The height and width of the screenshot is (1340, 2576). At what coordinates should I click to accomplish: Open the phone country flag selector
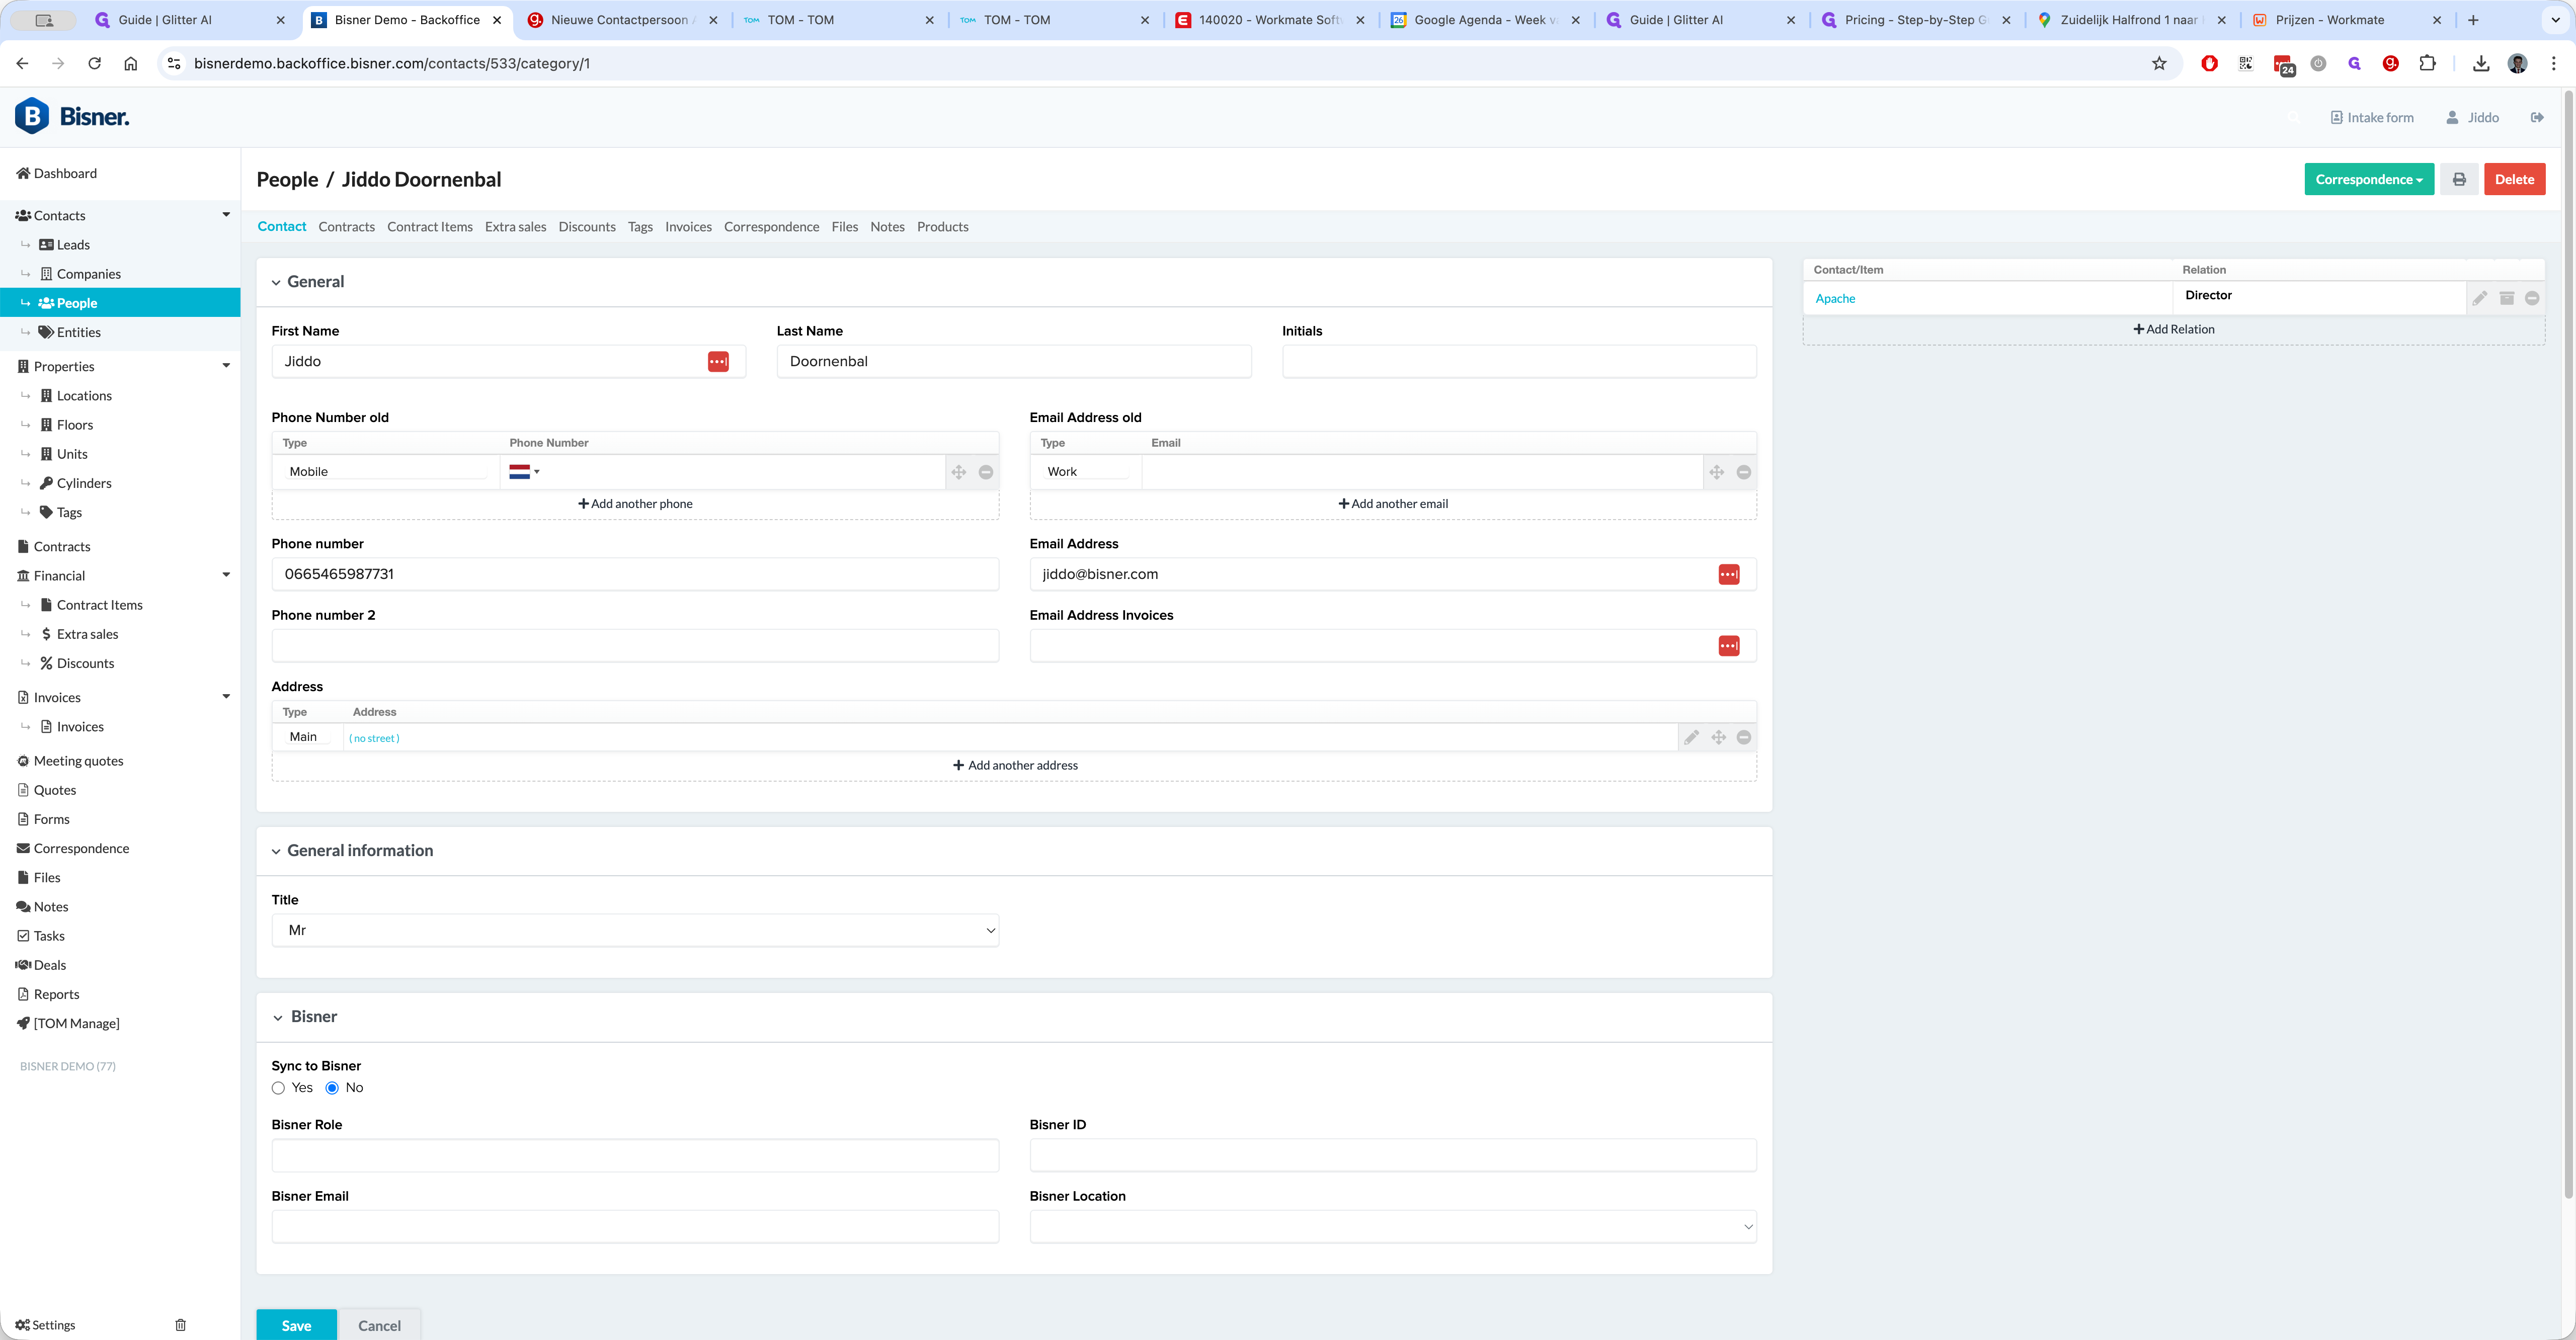pyautogui.click(x=524, y=472)
